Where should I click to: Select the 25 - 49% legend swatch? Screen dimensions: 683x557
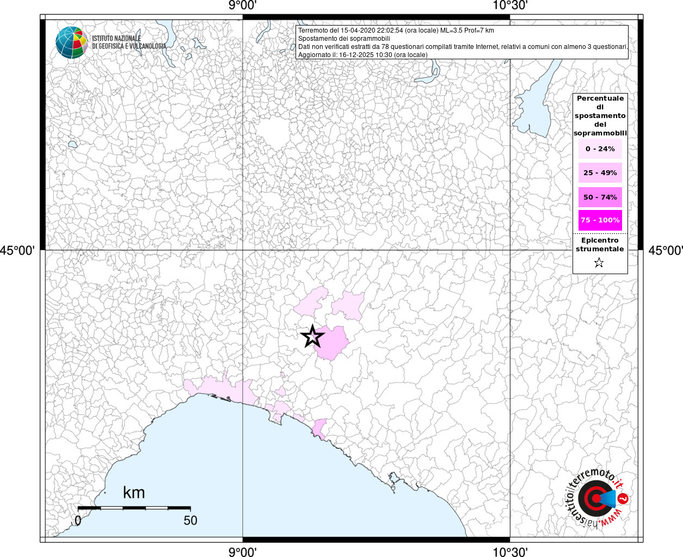[600, 172]
